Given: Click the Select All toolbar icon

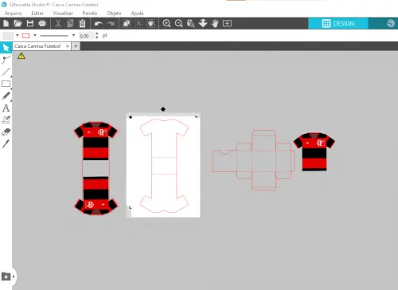Looking at the screenshot, I should tap(127, 24).
